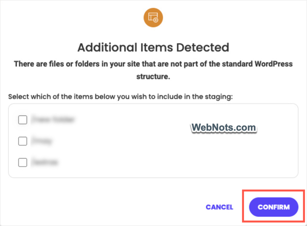The width and height of the screenshot is (307, 226).
Task: Click the "Additional Items Detected" heading
Action: coord(153,48)
